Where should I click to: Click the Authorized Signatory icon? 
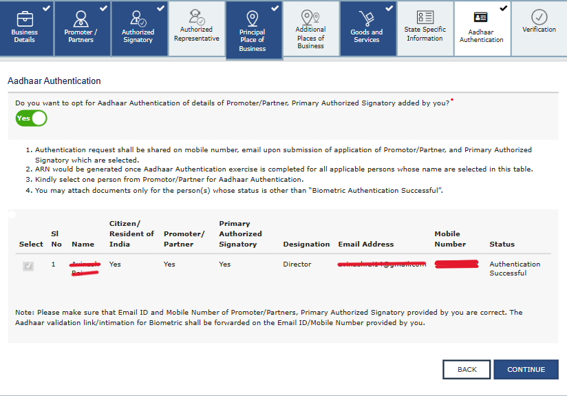click(x=138, y=19)
